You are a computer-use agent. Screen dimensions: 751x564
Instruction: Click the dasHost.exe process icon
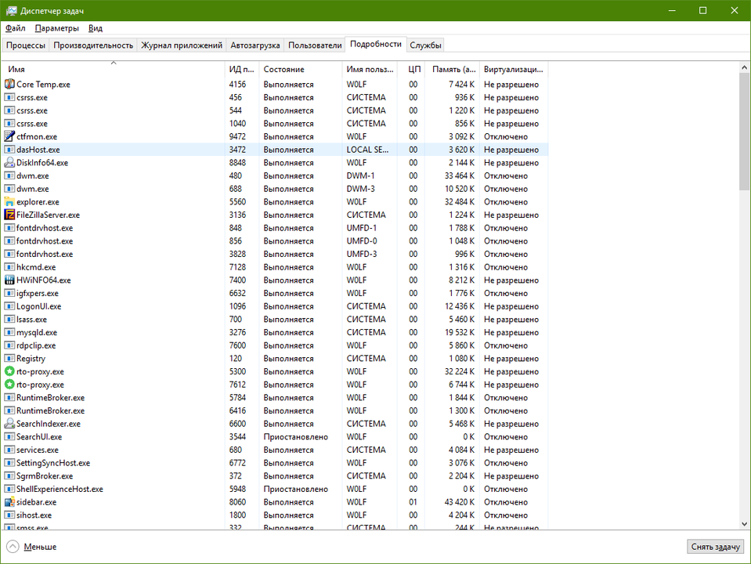click(9, 150)
